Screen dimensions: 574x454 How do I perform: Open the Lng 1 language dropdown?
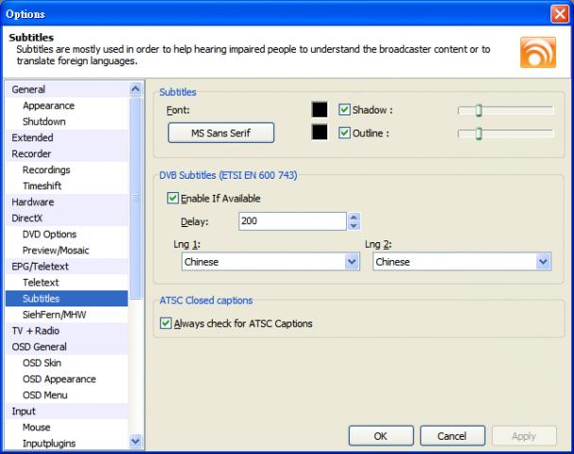[352, 262]
